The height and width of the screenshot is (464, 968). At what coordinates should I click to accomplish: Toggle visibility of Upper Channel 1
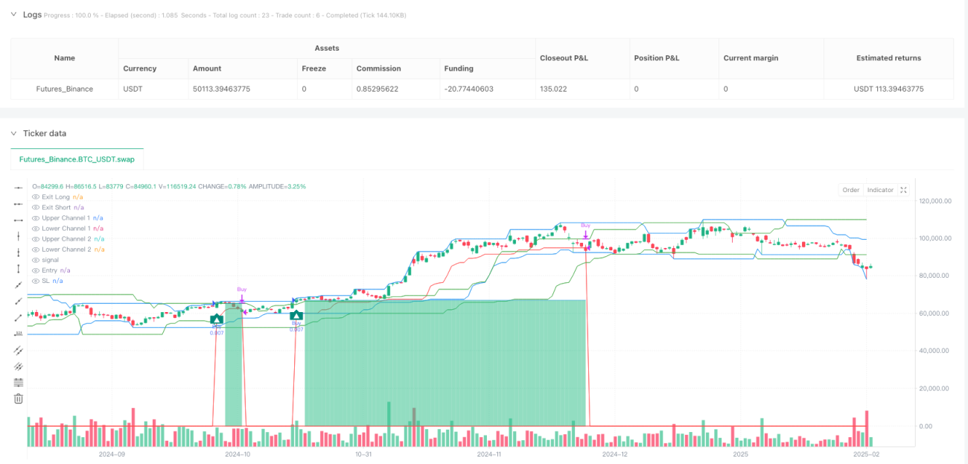coord(36,217)
